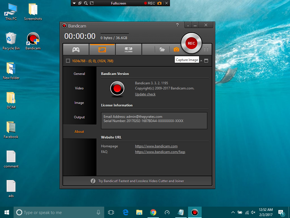
Task: Click the Bandicam taskbar button
Action: 195,212
